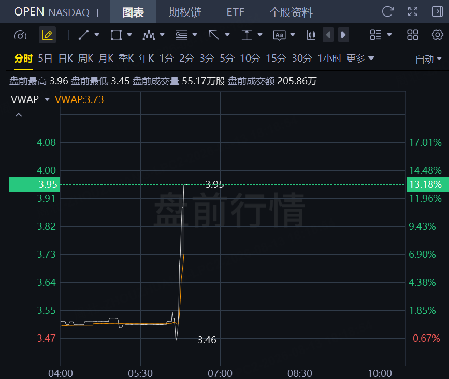Select the line drawing tool
Viewport: 449px width, 379px height.
(83, 35)
